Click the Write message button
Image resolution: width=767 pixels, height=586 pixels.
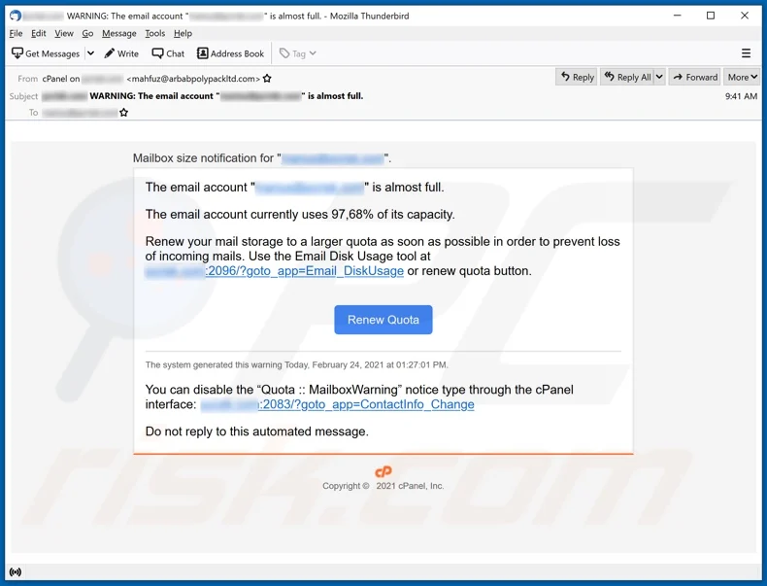pos(121,53)
